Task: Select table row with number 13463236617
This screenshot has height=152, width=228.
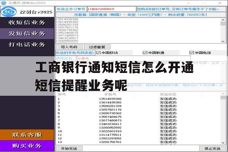Action: 138,124
